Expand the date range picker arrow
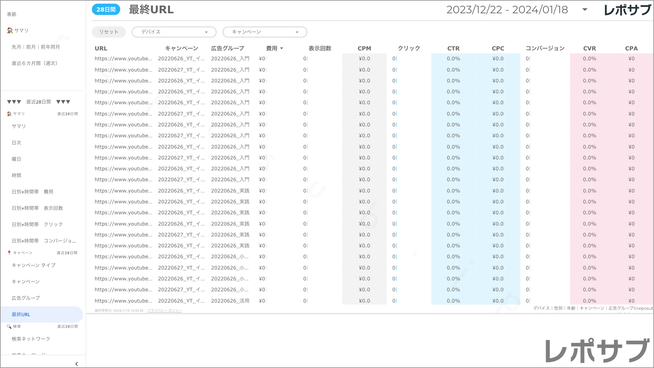654x368 pixels. tap(585, 10)
